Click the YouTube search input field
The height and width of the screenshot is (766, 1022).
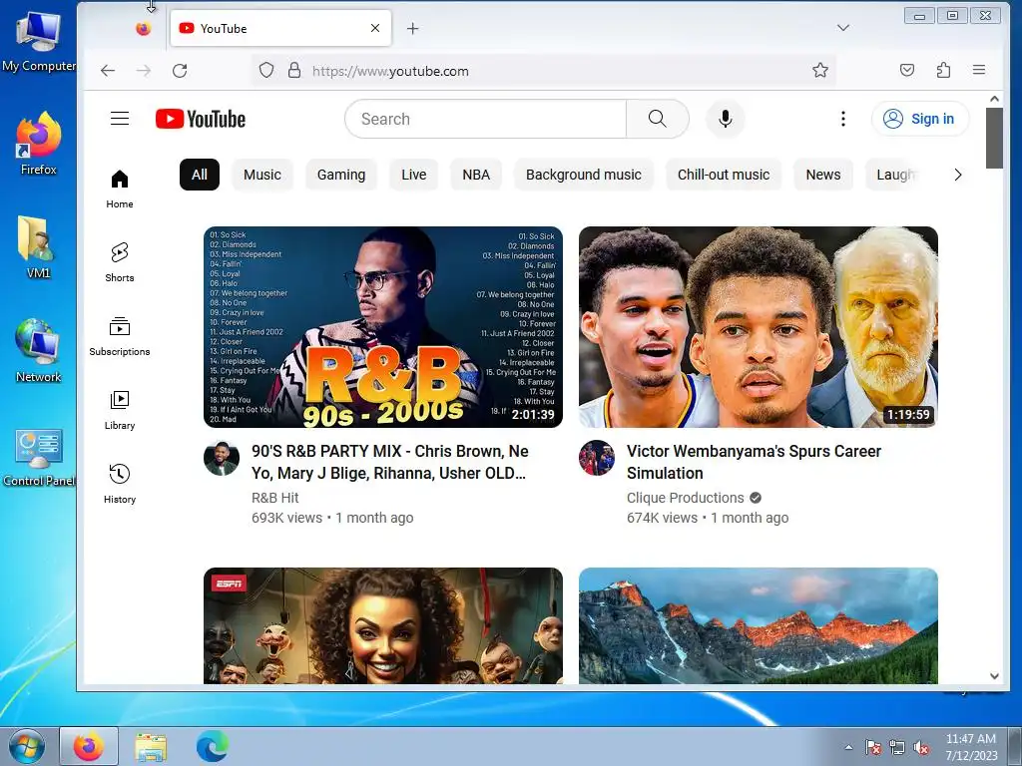(486, 119)
